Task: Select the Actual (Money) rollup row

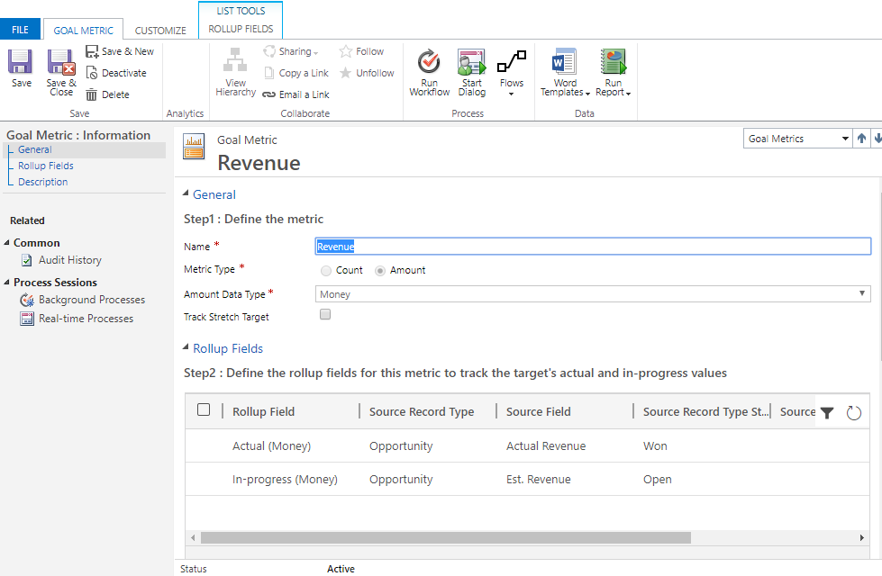Action: (527, 445)
